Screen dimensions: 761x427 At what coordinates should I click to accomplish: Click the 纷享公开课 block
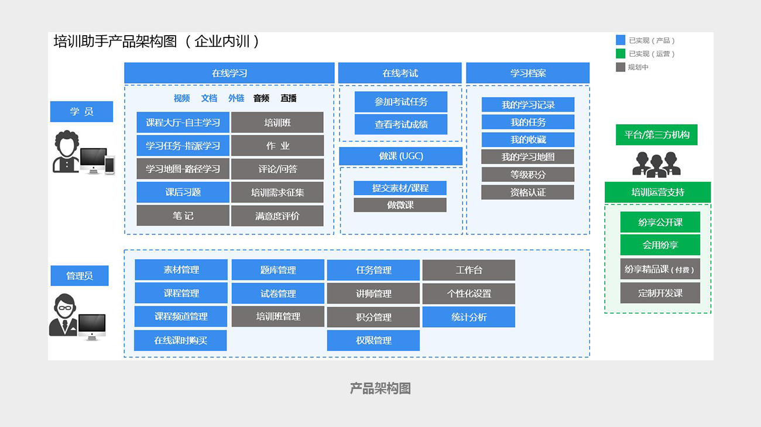(660, 222)
